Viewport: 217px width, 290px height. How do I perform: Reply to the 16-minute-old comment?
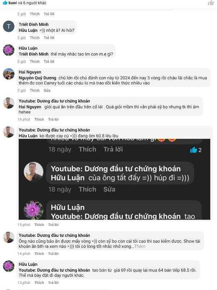[x=53, y=120]
